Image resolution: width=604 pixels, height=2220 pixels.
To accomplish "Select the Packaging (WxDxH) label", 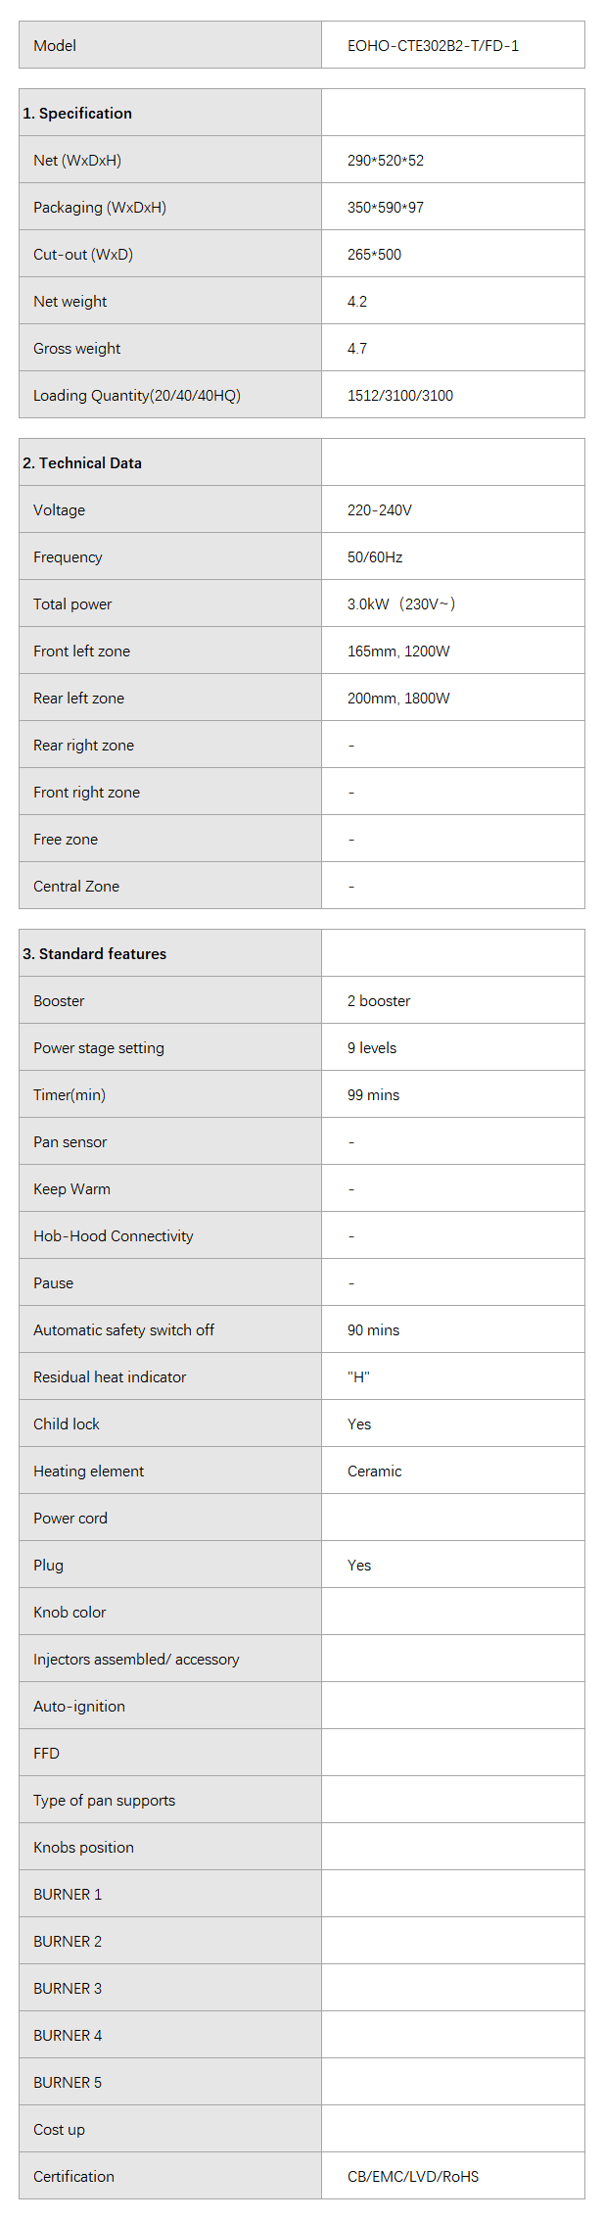I will [100, 208].
